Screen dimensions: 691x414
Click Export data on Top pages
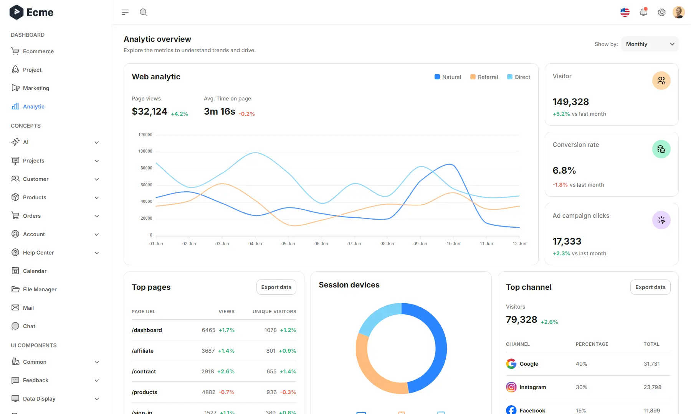click(276, 287)
